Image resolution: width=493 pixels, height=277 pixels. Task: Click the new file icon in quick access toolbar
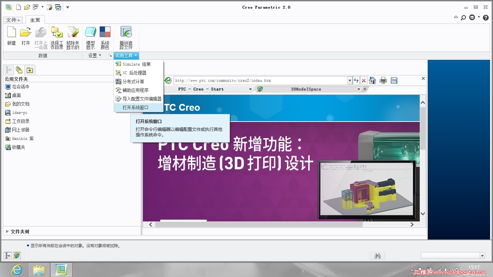(18, 7)
